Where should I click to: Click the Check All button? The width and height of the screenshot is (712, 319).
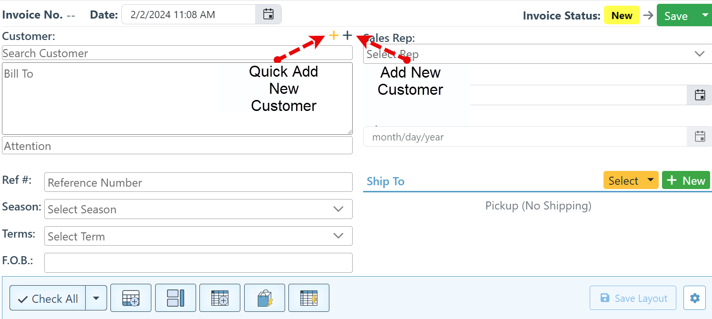[48, 299]
